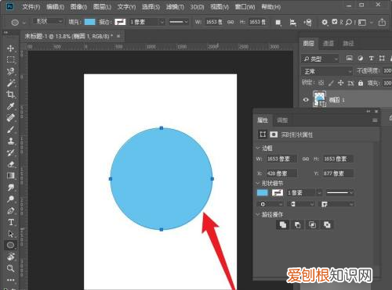This screenshot has height=290, width=392.
Task: Open the workspace switcher in options bar
Action: [x=365, y=23]
